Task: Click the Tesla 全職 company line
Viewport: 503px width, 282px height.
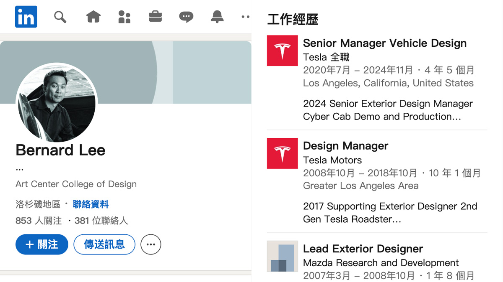Action: (326, 57)
